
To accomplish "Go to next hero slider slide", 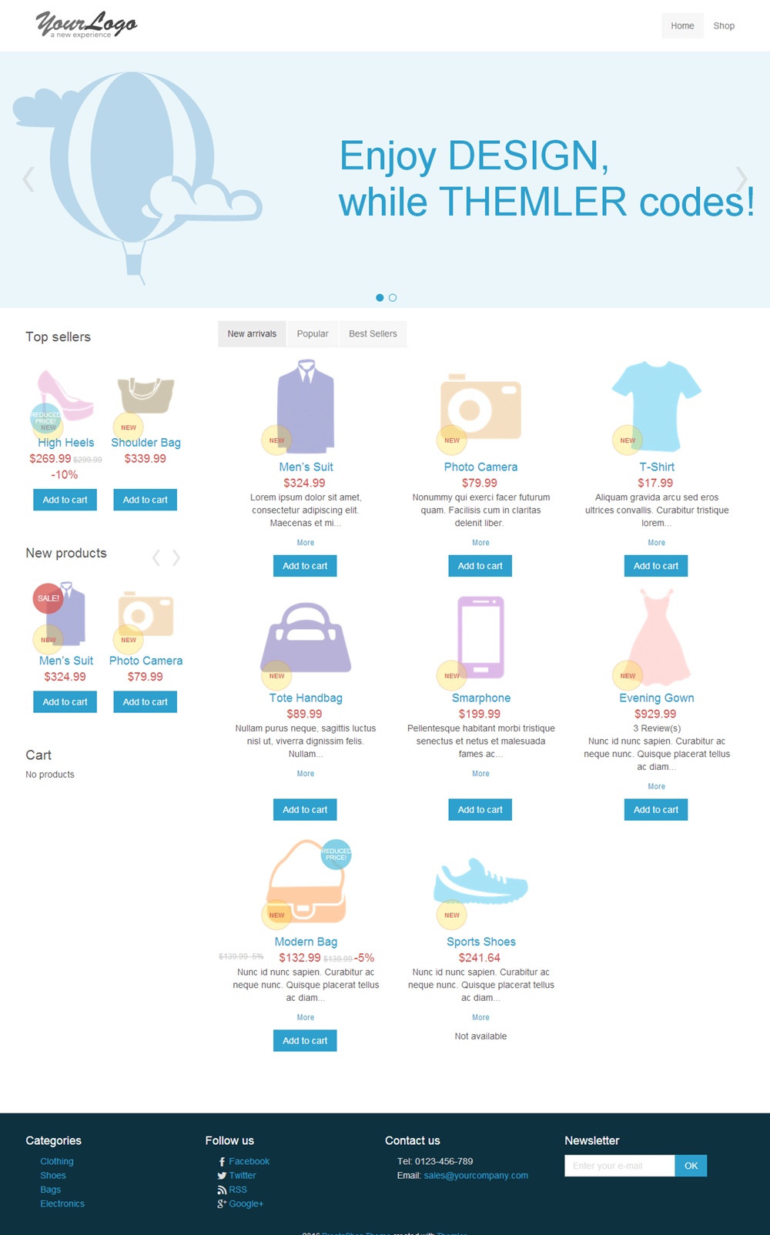I will (x=741, y=179).
